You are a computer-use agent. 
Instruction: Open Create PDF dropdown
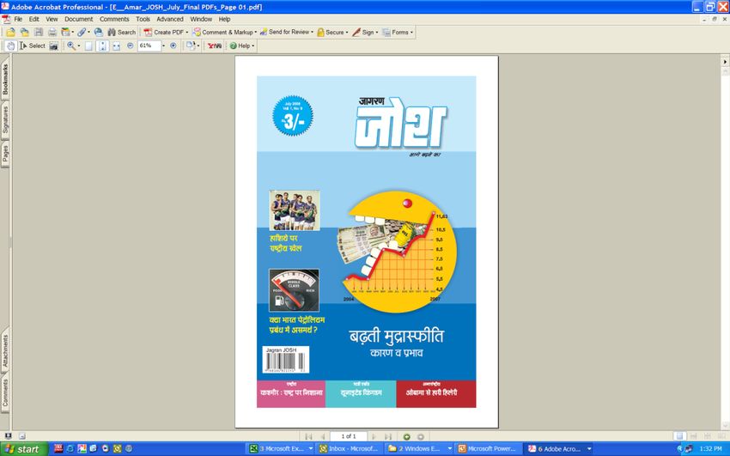(166, 32)
